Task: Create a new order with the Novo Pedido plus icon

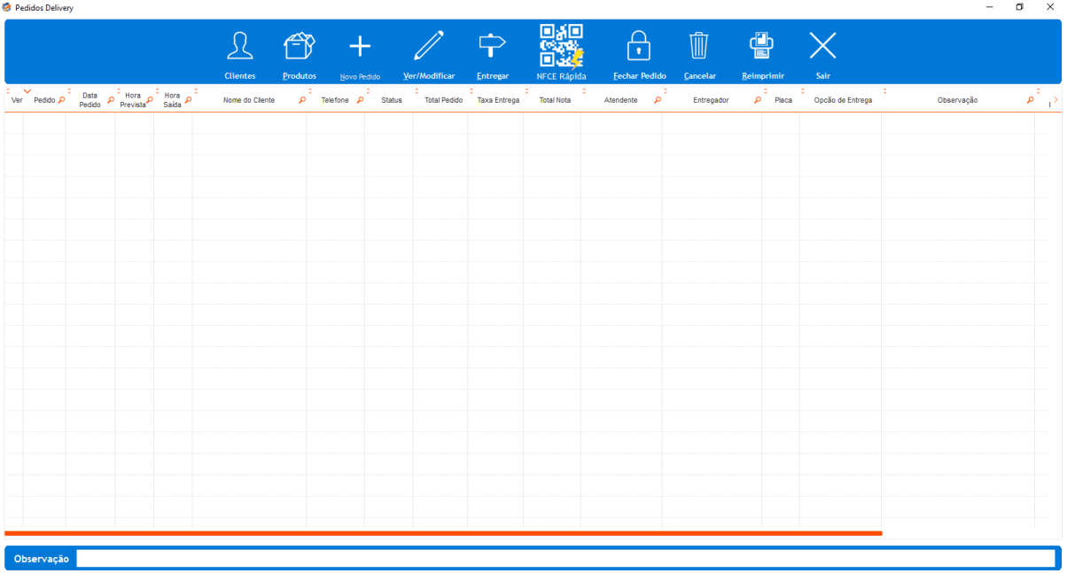Action: click(x=360, y=46)
